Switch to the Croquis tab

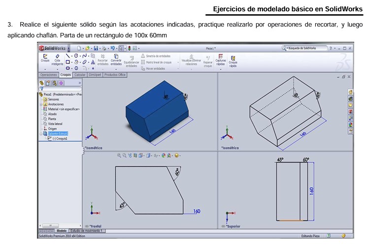point(66,75)
